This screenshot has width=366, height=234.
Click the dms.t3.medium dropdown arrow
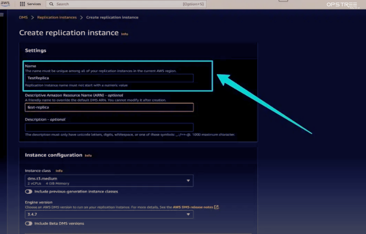[x=188, y=181]
